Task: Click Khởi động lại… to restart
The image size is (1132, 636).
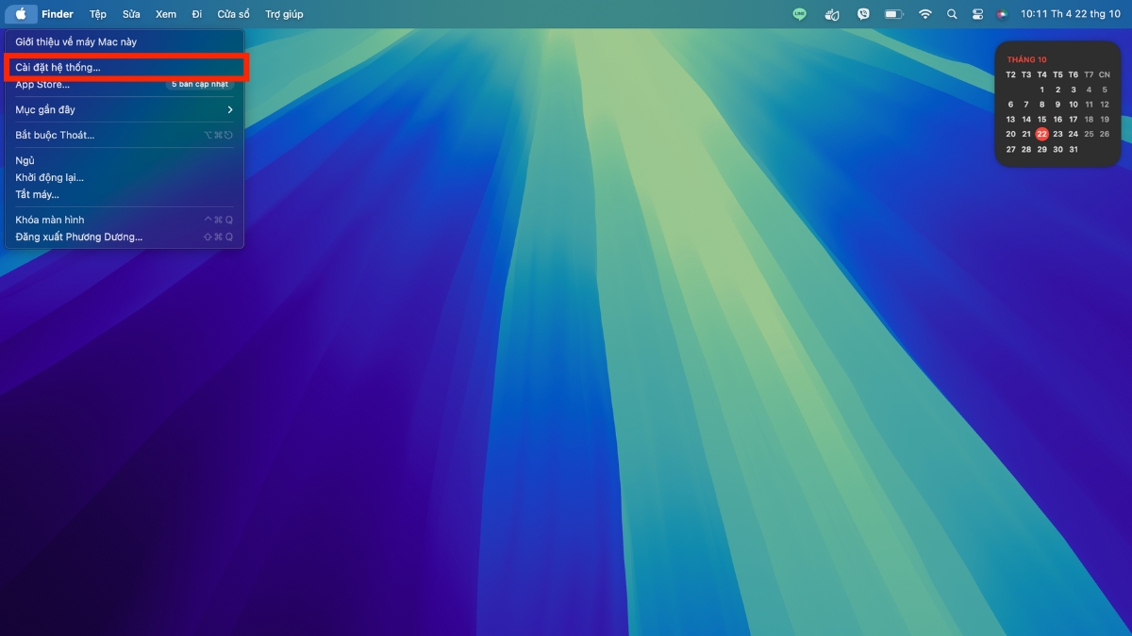Action: [x=49, y=178]
